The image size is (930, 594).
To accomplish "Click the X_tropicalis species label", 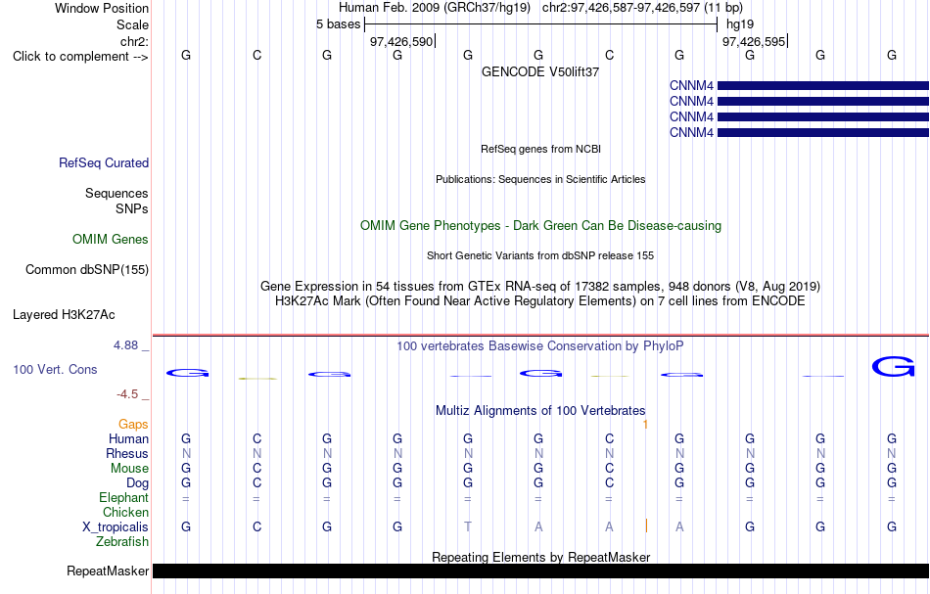I will pos(116,527).
